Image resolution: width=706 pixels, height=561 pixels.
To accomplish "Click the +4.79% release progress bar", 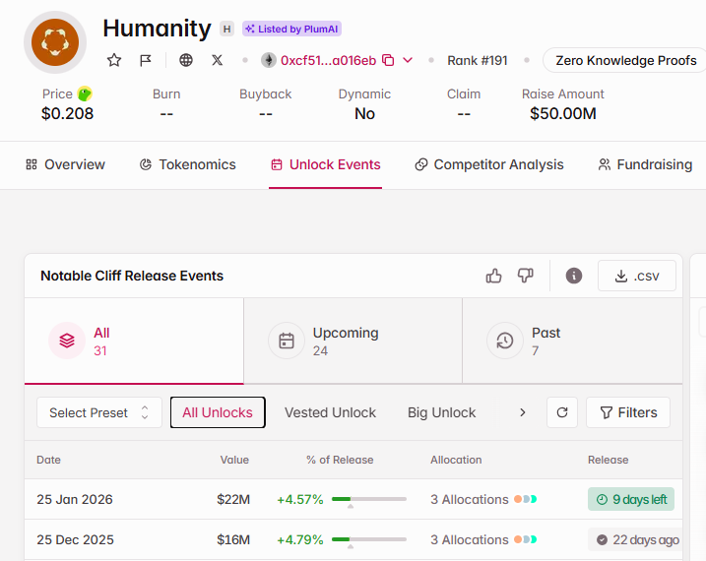I will point(369,539).
